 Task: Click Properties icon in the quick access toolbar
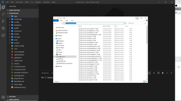58,18
